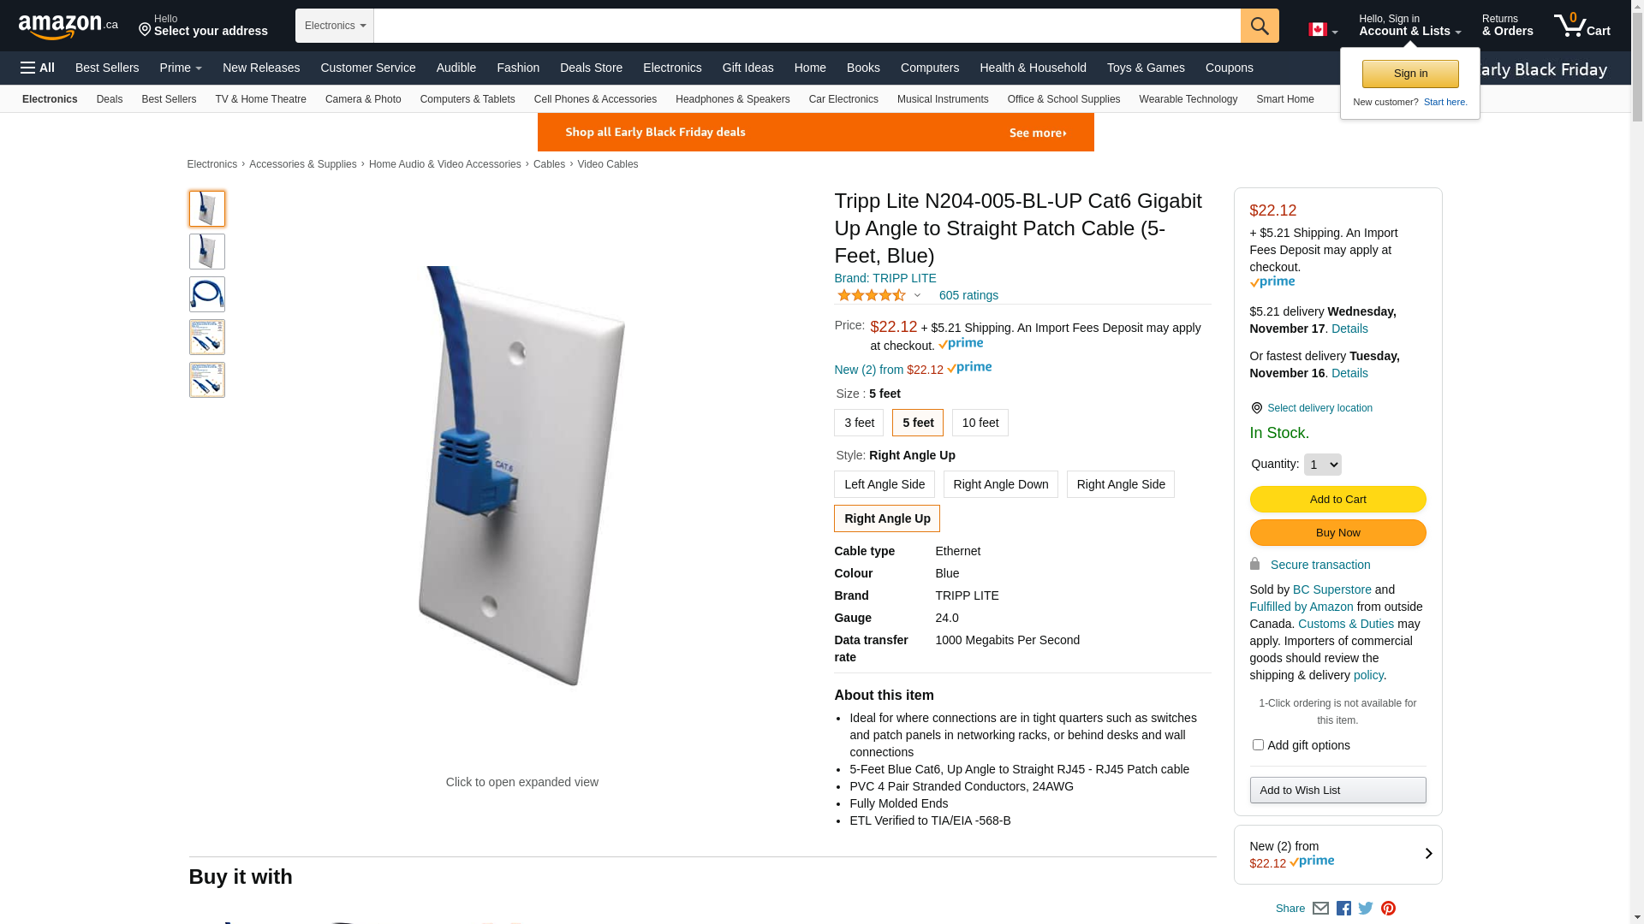This screenshot has width=1644, height=924.
Task: View the coiled blue cable thumbnail
Action: pos(207,294)
